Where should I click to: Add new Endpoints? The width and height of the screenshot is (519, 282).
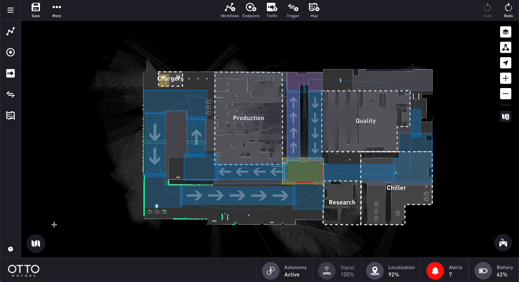tap(251, 10)
